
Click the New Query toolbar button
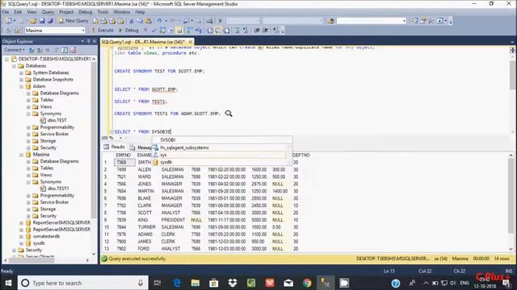(x=74, y=21)
